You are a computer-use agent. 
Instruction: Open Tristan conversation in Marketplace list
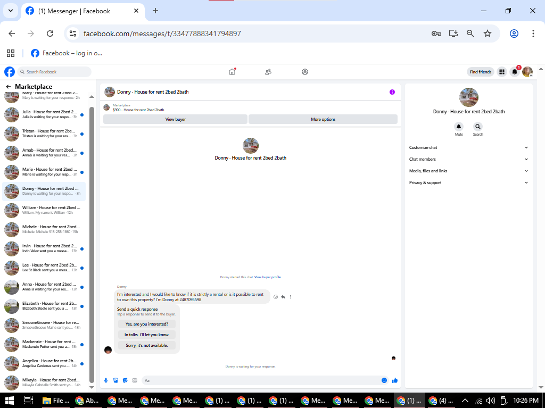tap(44, 134)
